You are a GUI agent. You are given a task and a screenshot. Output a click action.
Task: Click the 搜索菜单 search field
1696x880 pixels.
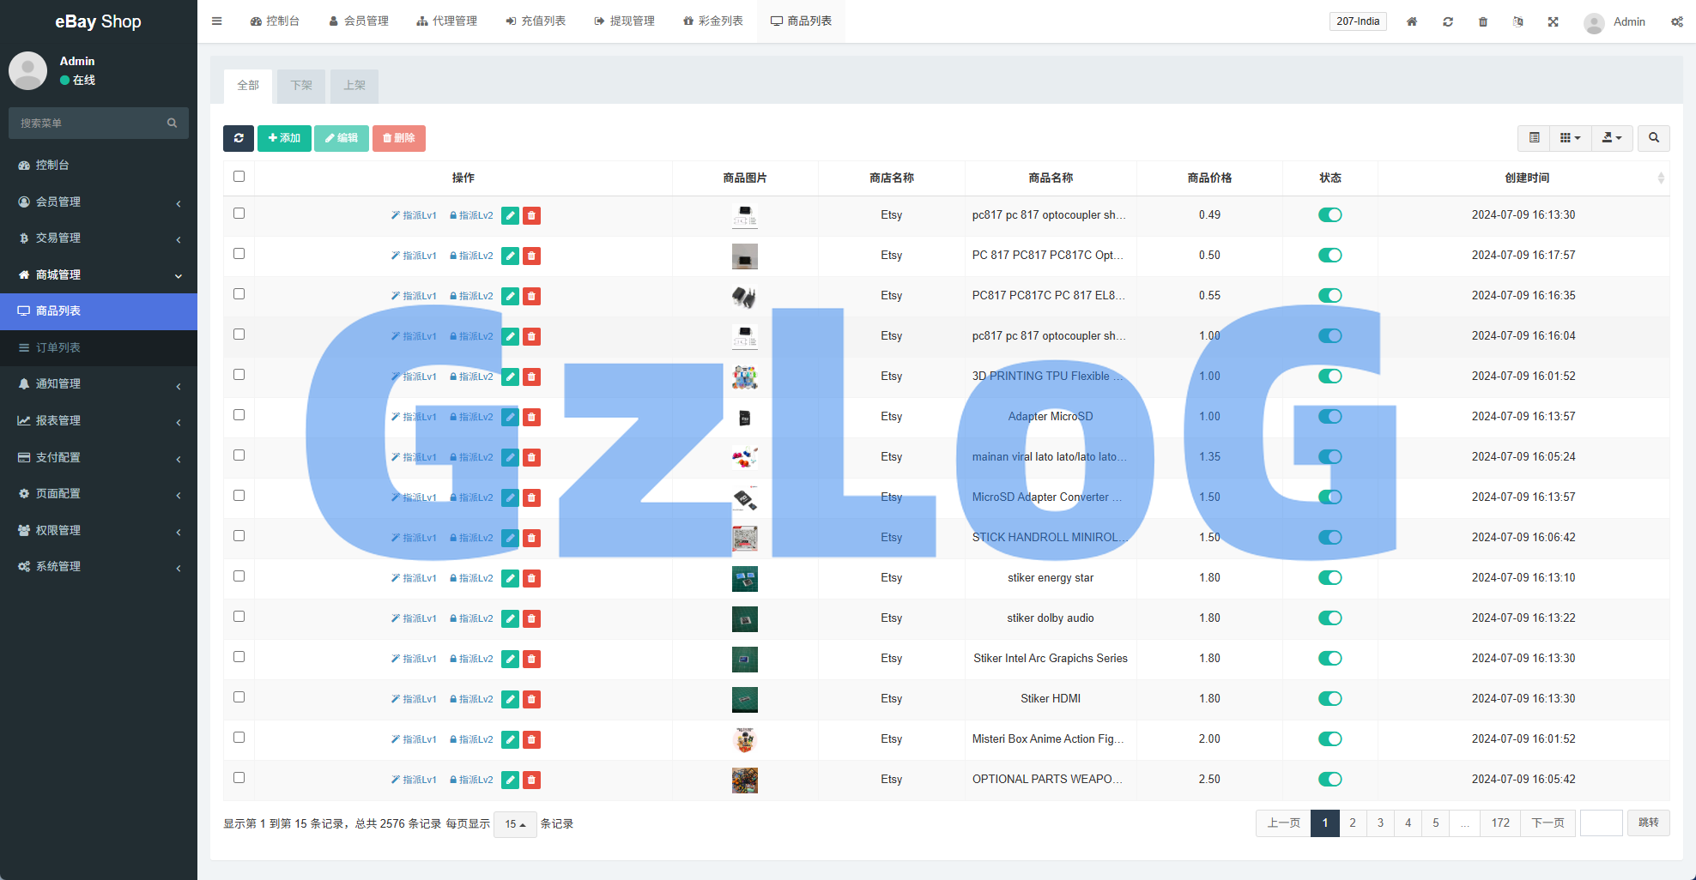tap(90, 124)
